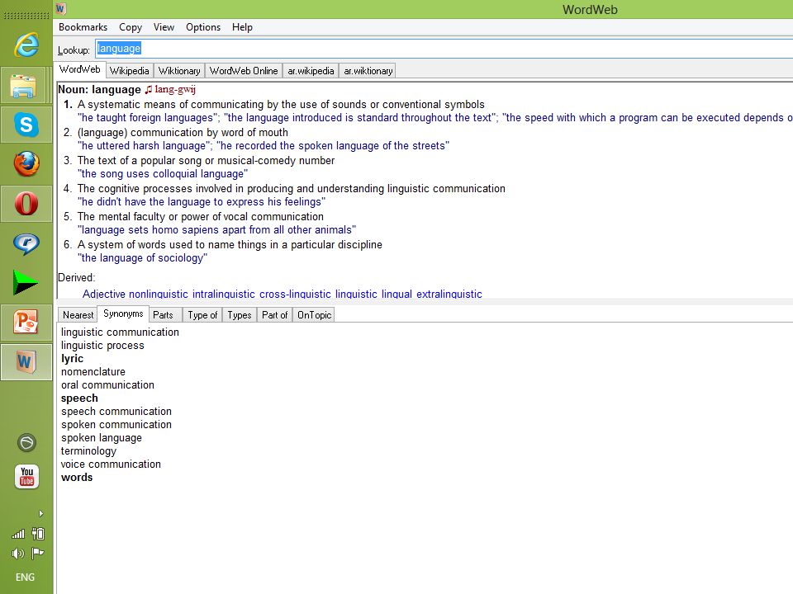
Task: Select the bold synonym 'words'
Action: pyautogui.click(x=77, y=478)
